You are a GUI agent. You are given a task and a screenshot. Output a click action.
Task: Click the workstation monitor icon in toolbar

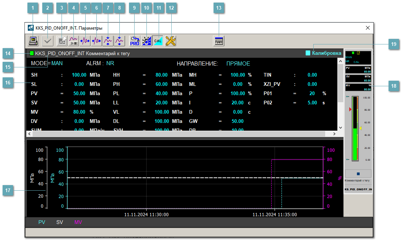pos(34,41)
